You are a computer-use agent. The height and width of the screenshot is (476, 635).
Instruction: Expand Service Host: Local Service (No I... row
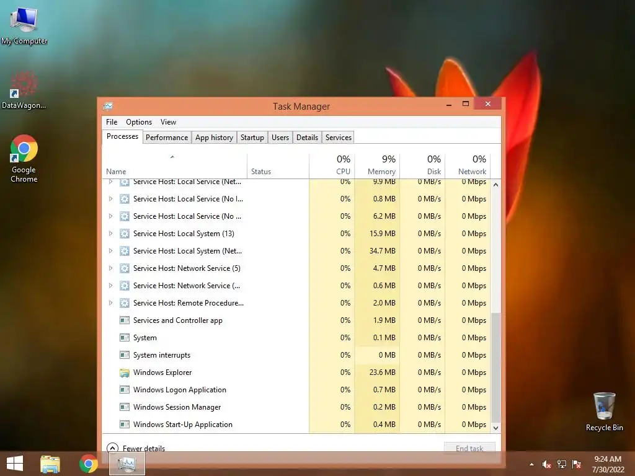point(110,199)
